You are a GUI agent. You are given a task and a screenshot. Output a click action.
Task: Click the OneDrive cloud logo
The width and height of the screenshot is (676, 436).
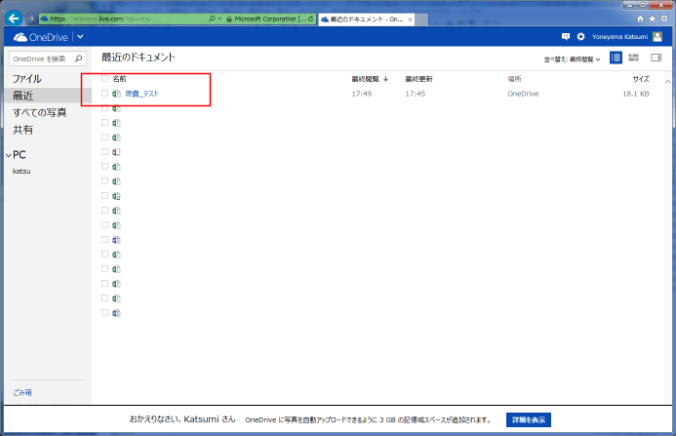[20, 37]
